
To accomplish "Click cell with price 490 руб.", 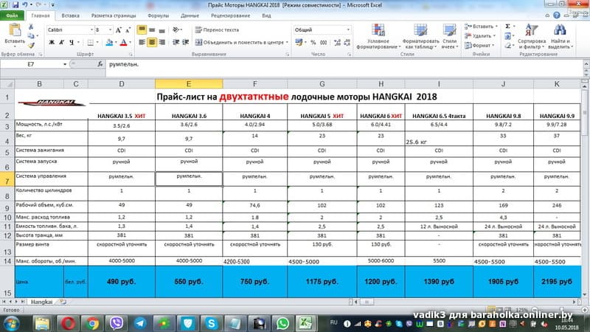I will click(121, 282).
